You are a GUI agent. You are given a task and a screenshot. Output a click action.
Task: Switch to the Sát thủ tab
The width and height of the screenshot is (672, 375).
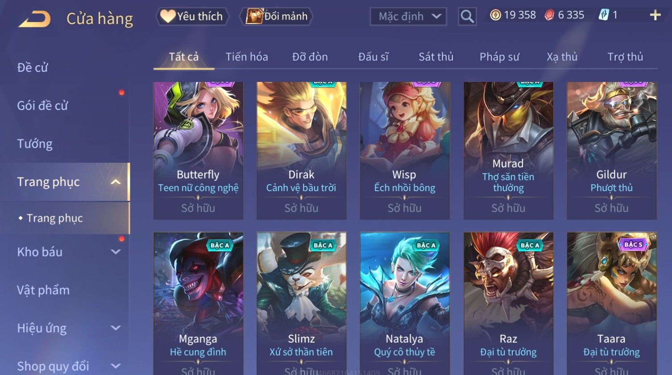tap(436, 57)
